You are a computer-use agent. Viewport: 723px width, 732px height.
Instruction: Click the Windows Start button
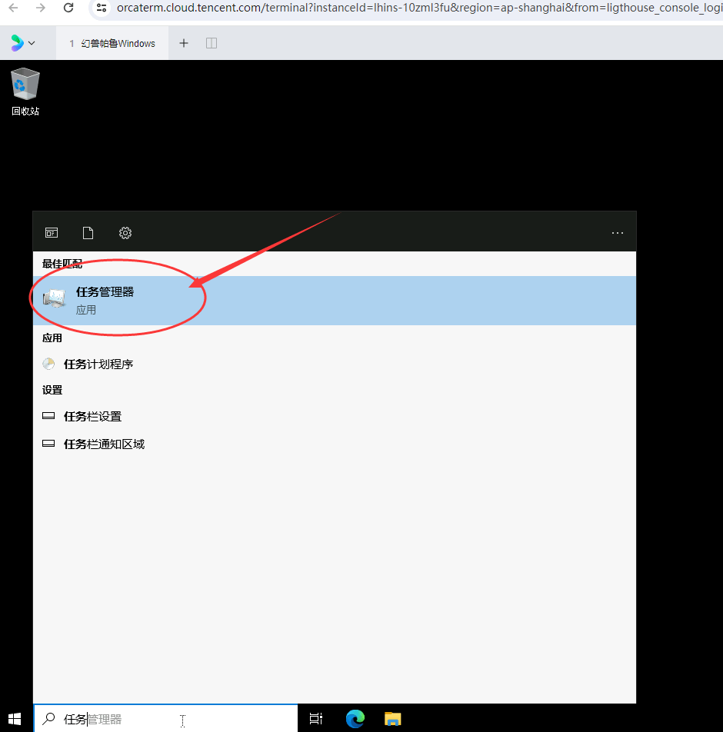pos(15,718)
